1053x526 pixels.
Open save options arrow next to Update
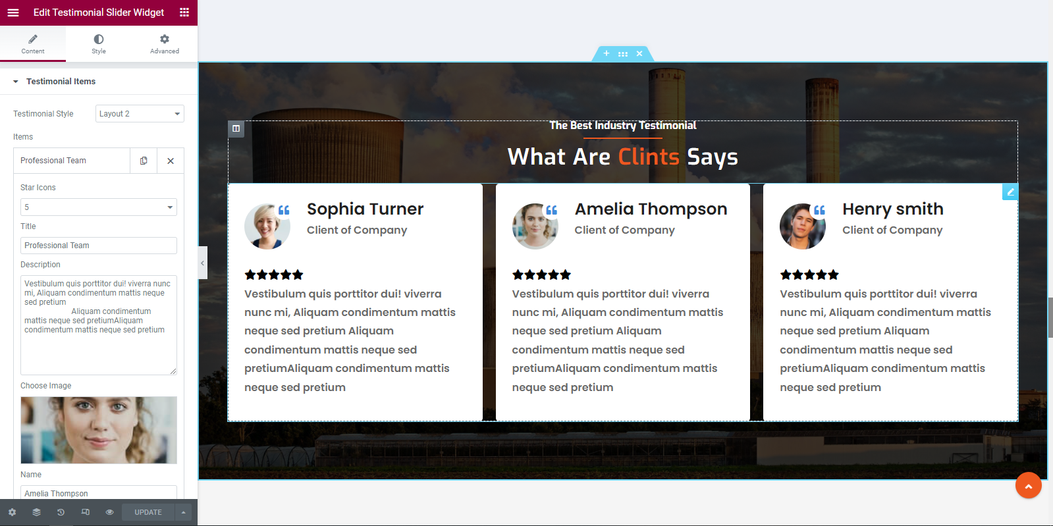(184, 512)
